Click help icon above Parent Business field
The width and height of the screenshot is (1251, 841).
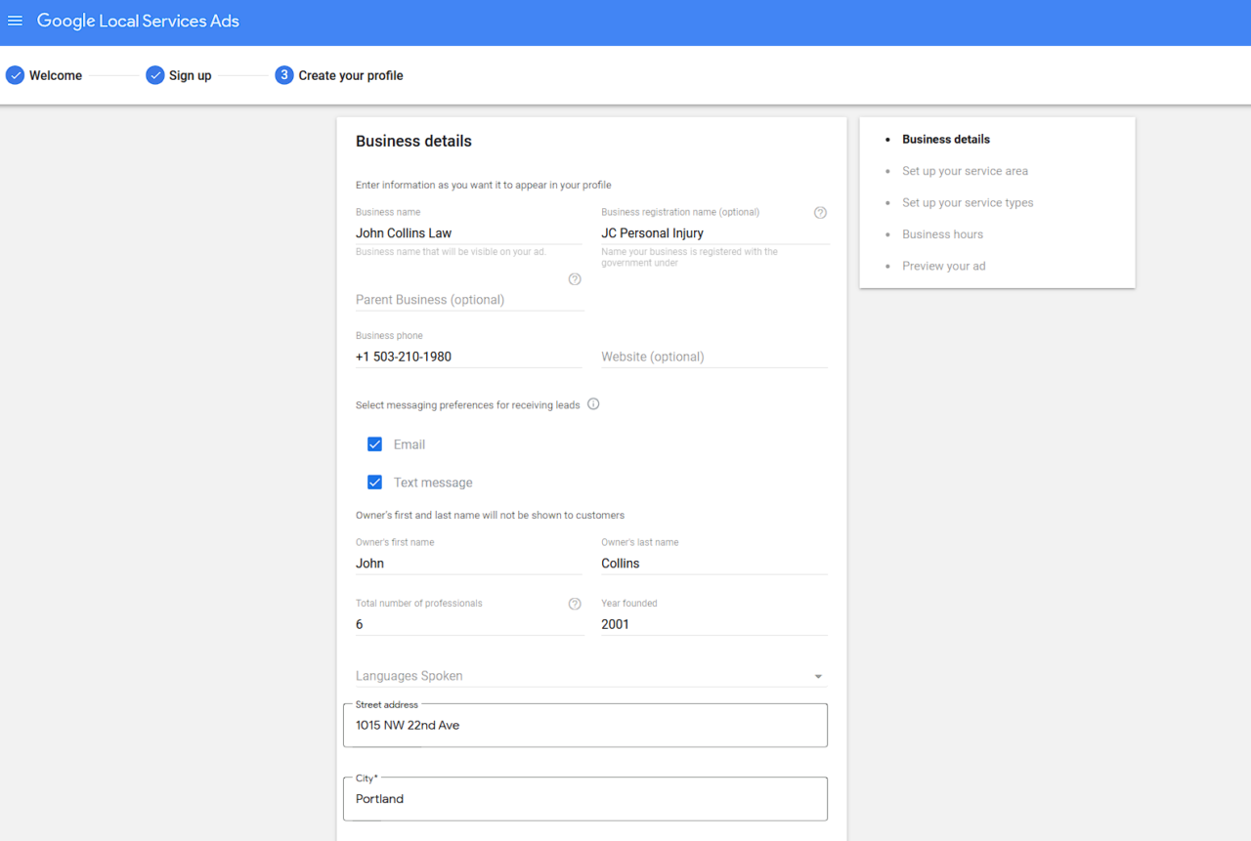(x=575, y=279)
